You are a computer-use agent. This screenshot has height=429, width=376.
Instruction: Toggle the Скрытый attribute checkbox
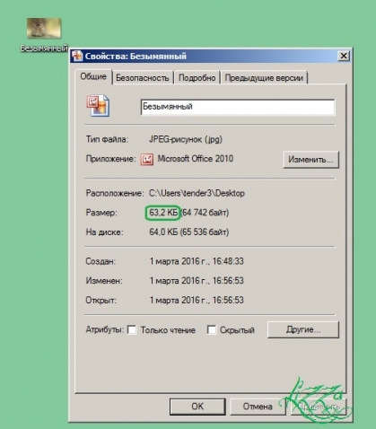click(x=212, y=329)
